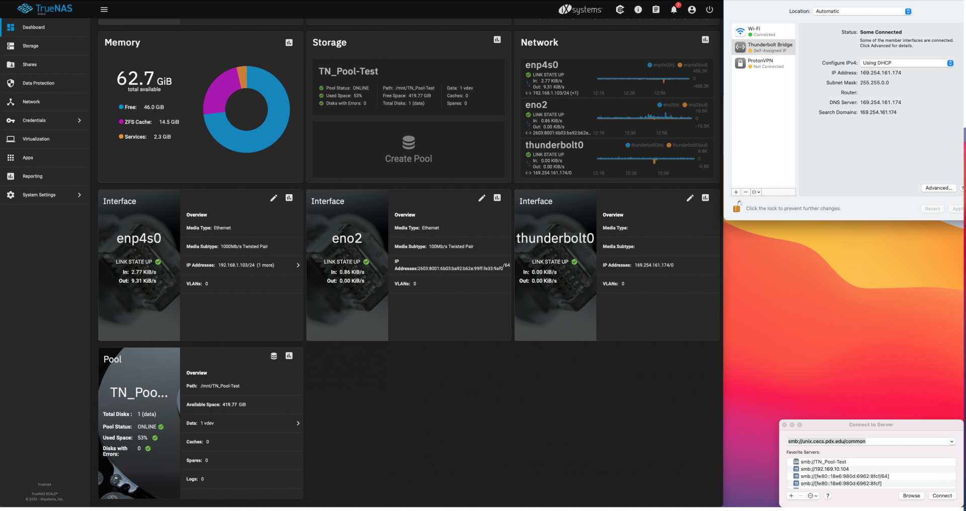Open Memory widget reports chart icon
Image resolution: width=966 pixels, height=511 pixels.
point(289,43)
